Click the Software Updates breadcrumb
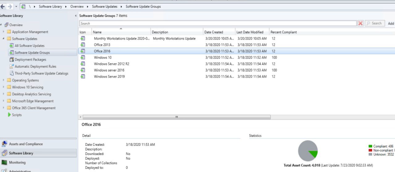The height and width of the screenshot is (172, 395). 105,6
